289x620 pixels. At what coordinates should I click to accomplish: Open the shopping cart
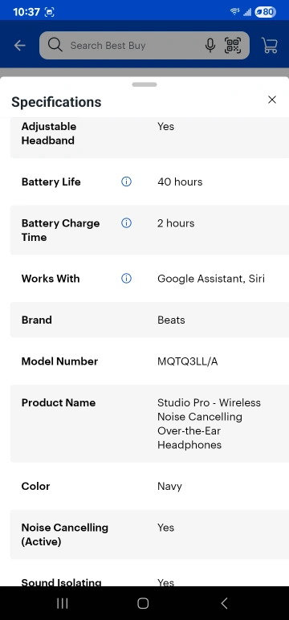(x=270, y=46)
